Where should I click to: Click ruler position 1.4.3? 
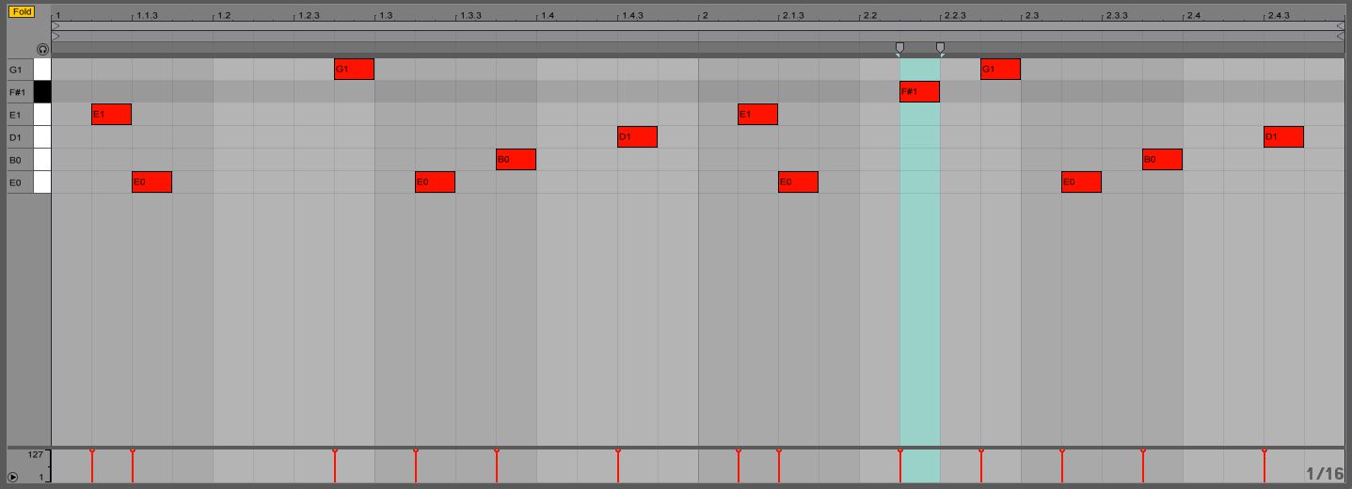[632, 16]
